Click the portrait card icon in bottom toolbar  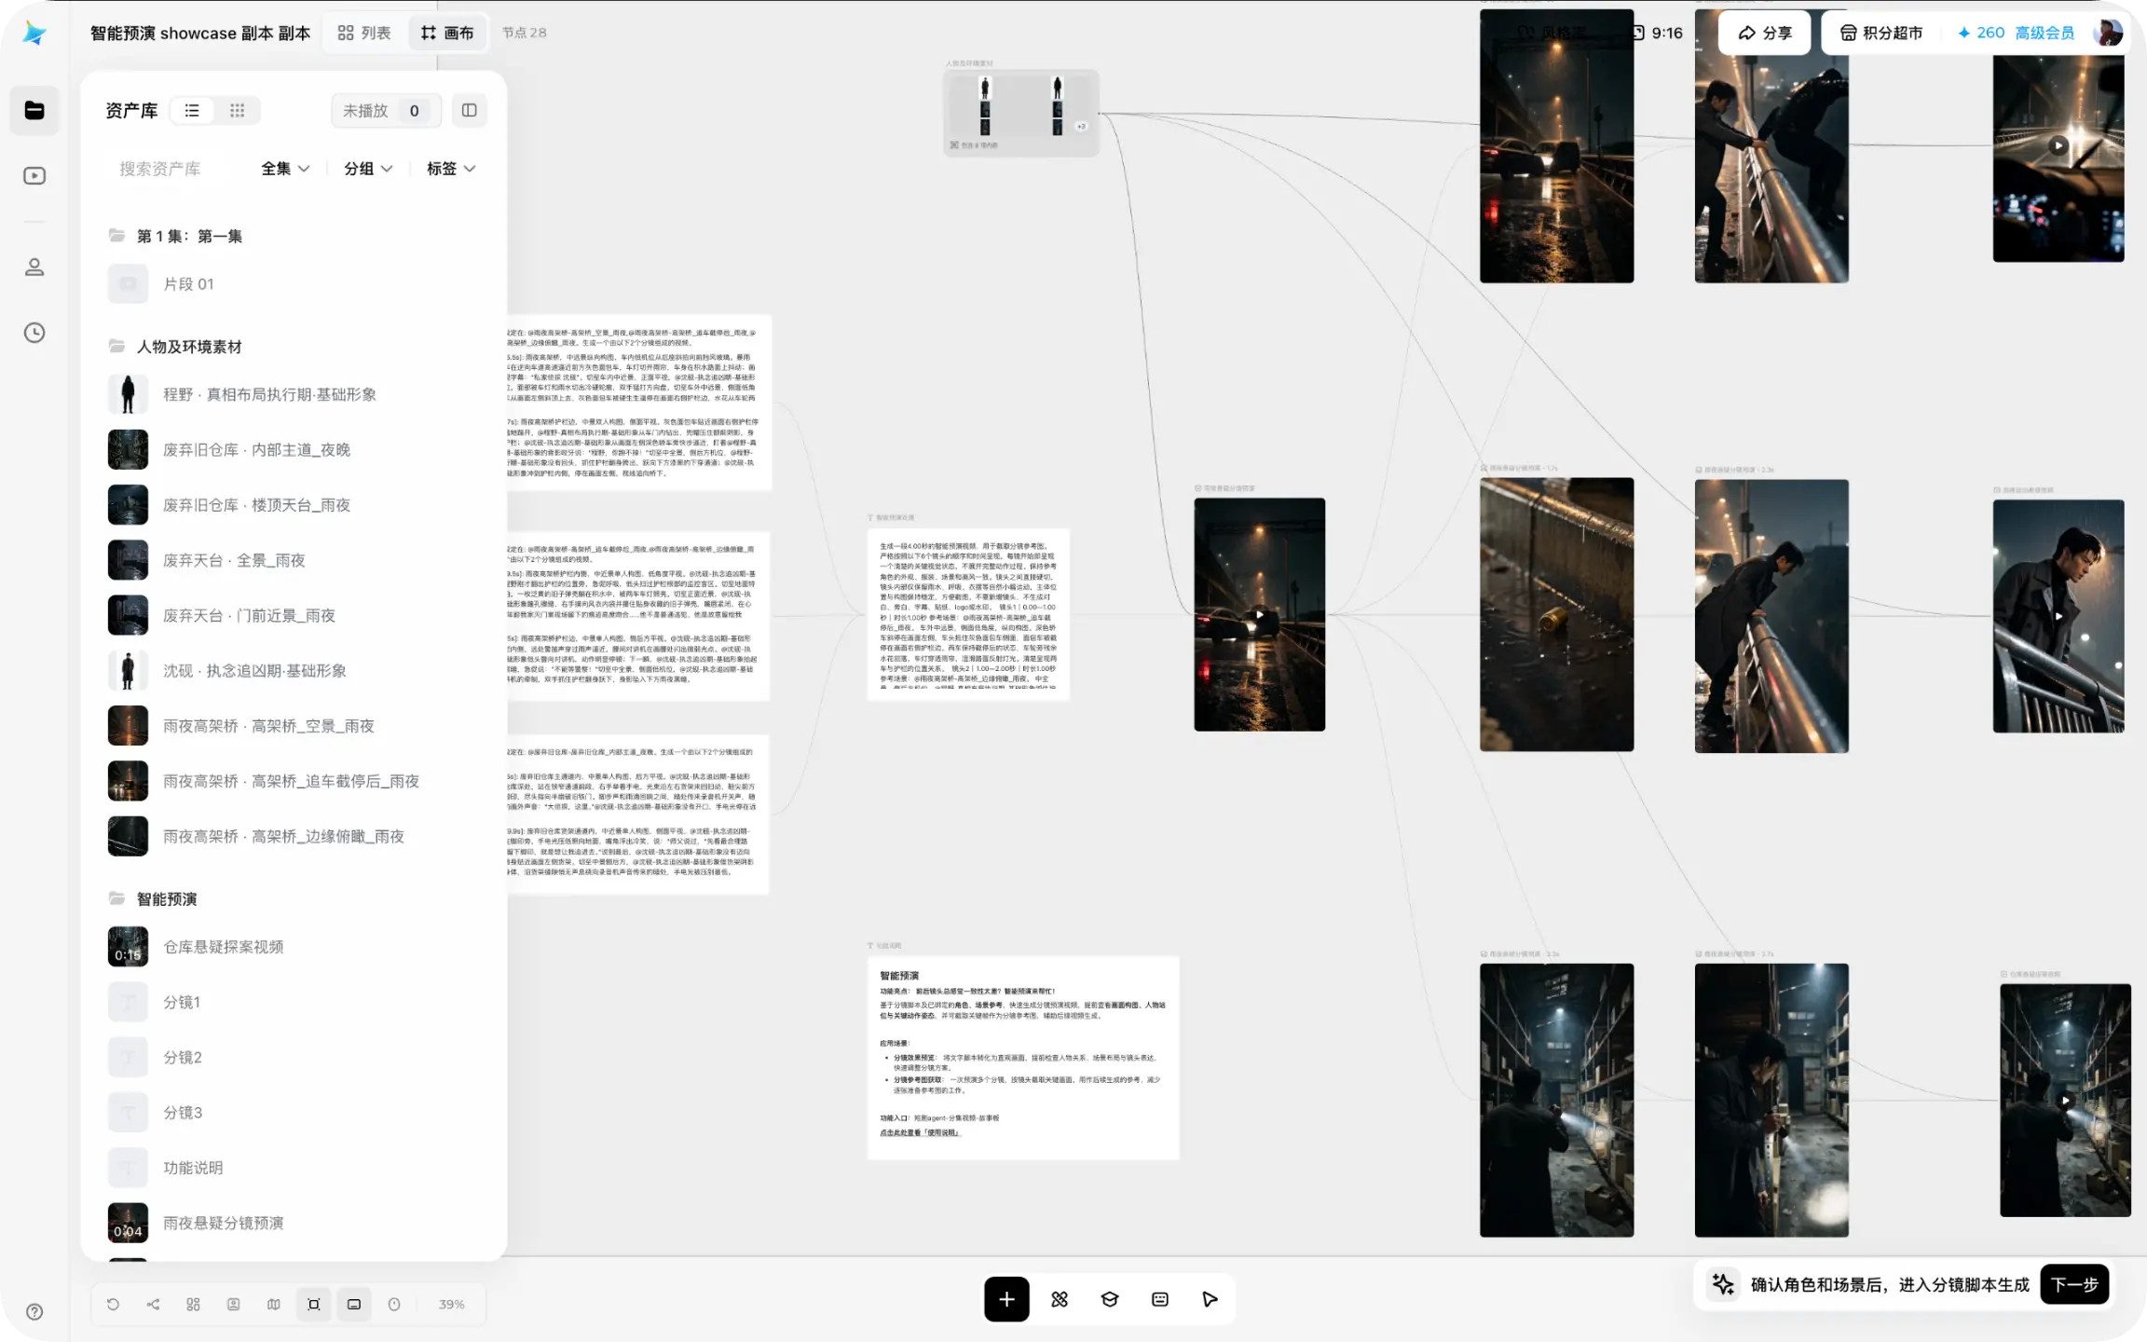pyautogui.click(x=233, y=1304)
